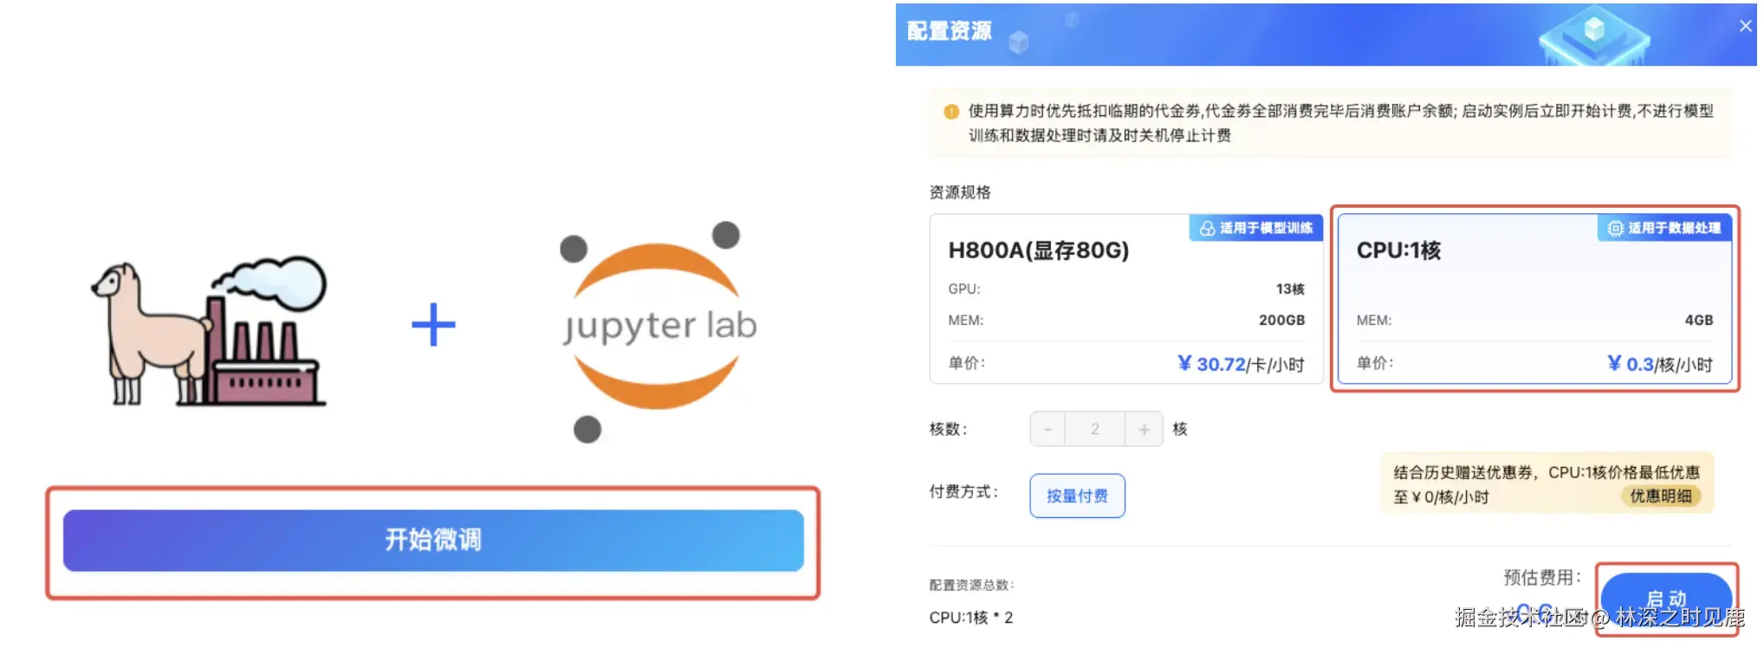Viewport: 1764px width, 648px height.
Task: Decrease core count with minus button
Action: point(1047,429)
